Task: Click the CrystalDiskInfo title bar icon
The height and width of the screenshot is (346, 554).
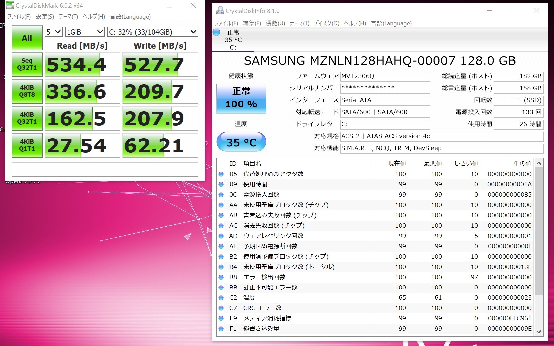Action: [x=220, y=11]
